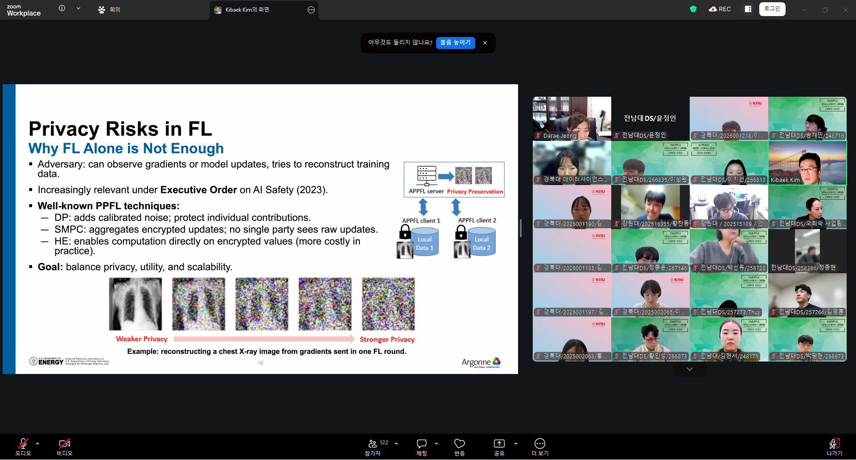Open the reactions heart icon

coord(459,447)
